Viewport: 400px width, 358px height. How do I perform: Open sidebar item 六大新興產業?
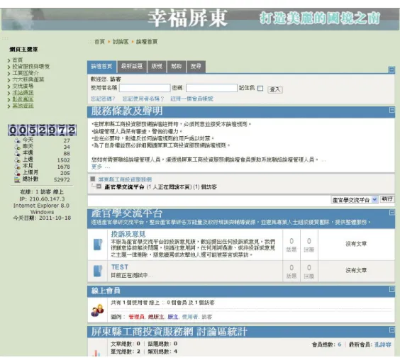(28, 80)
